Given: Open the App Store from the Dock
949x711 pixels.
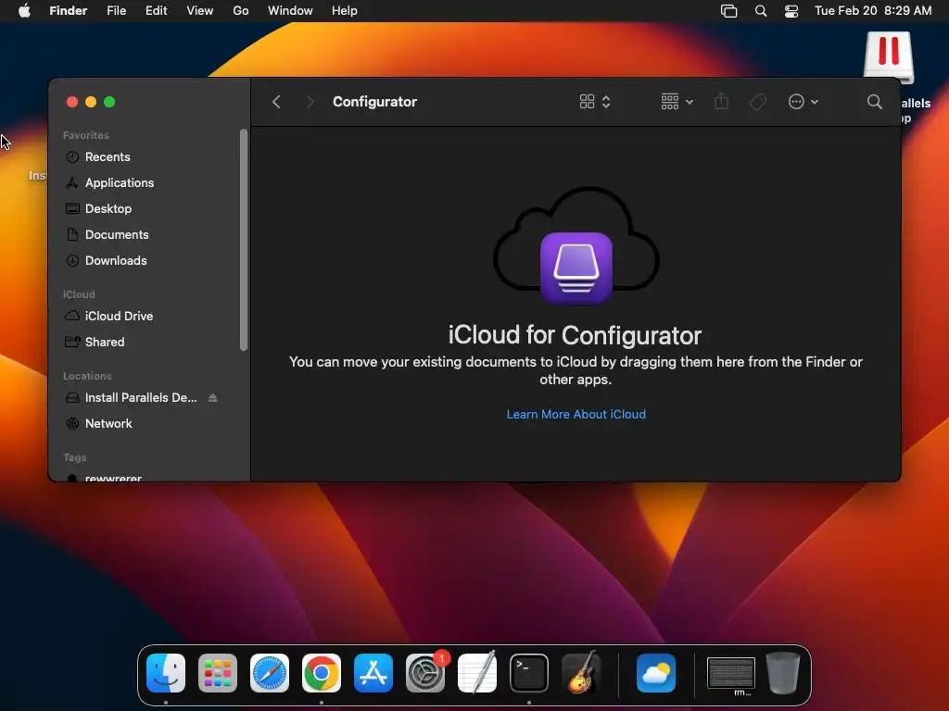Looking at the screenshot, I should (x=373, y=672).
